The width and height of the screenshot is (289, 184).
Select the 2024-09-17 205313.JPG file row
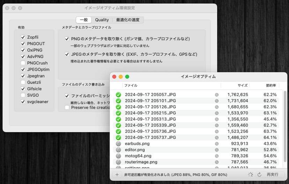click(x=168, y=119)
